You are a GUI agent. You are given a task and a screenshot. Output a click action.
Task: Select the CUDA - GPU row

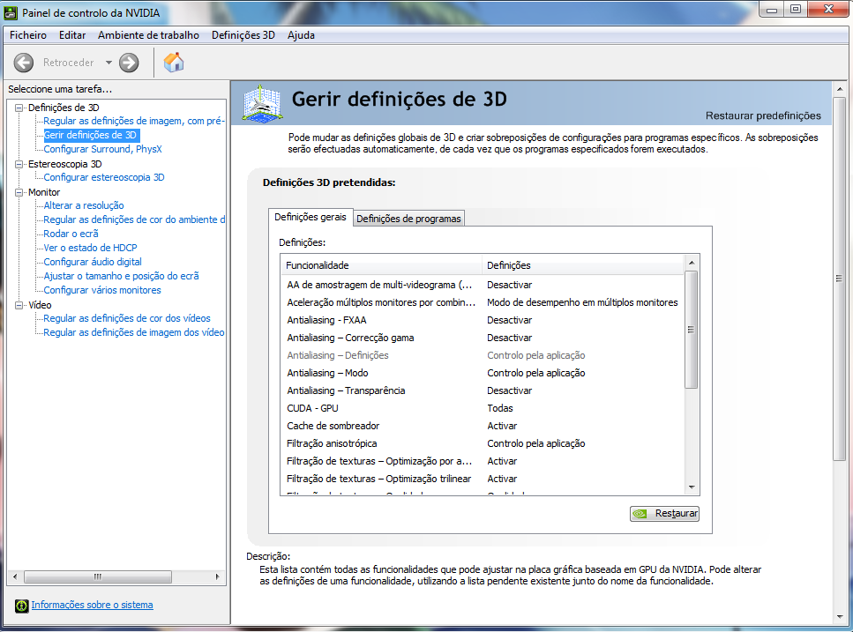482,409
